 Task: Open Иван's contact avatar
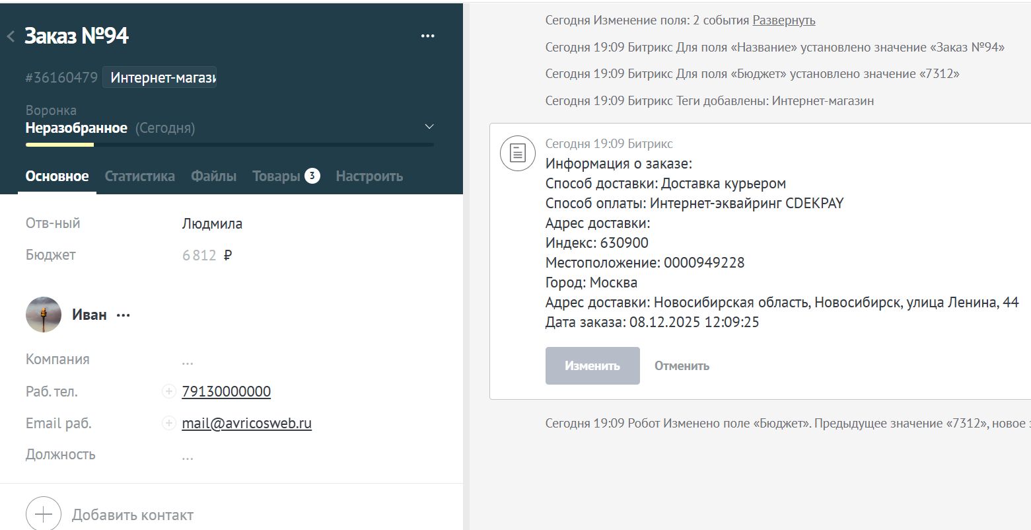pos(42,314)
